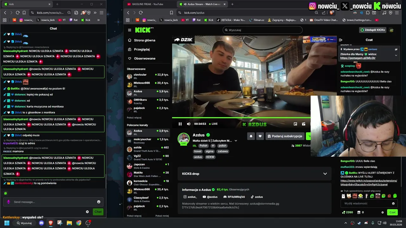Open emoji picker in Azdus chat input
The image size is (406, 228).
393,203
